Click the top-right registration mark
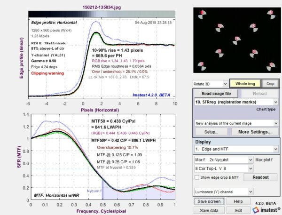The height and width of the screenshot is (215, 282). pos(269,14)
